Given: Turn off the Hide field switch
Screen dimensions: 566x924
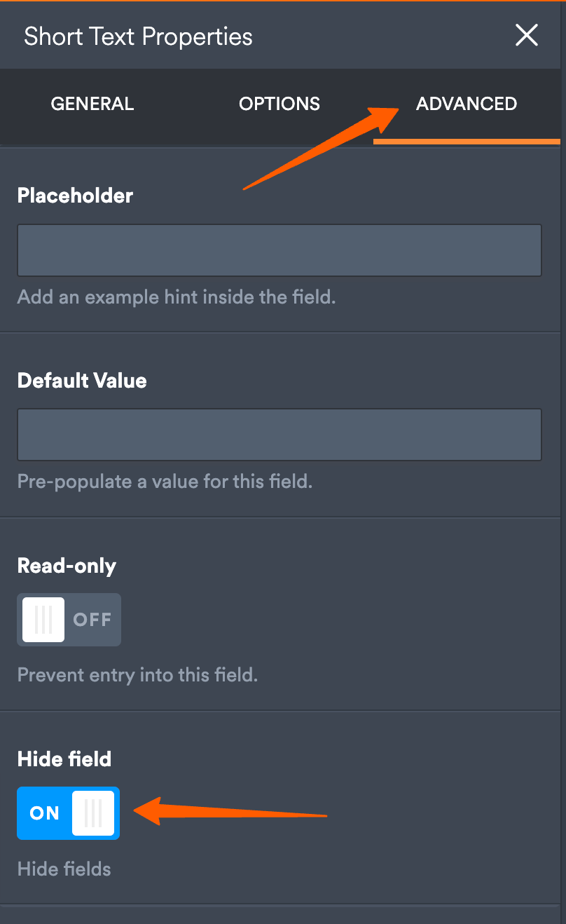Looking at the screenshot, I should 68,813.
